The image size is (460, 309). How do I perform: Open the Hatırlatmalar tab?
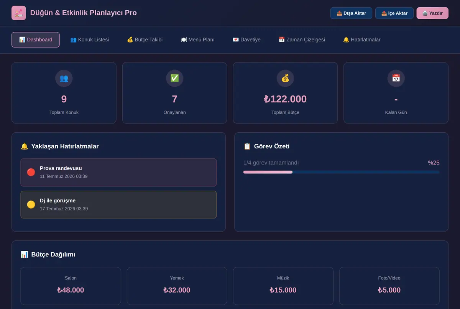pyautogui.click(x=362, y=39)
